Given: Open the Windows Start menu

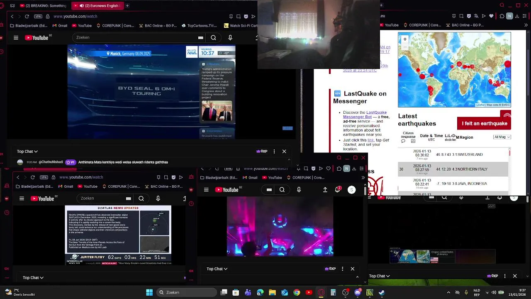Looking at the screenshot, I should pyautogui.click(x=149, y=292).
